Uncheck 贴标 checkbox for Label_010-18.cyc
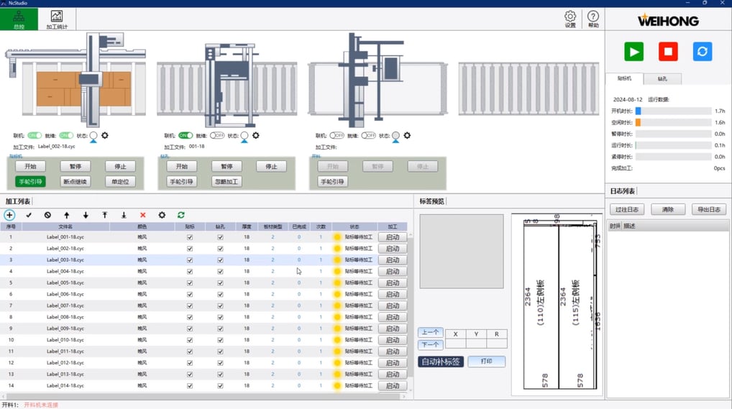 pos(190,340)
